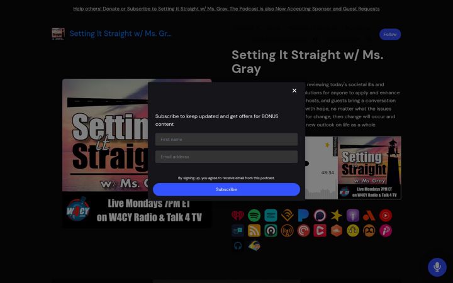Open the Audible icon

(x=287, y=216)
